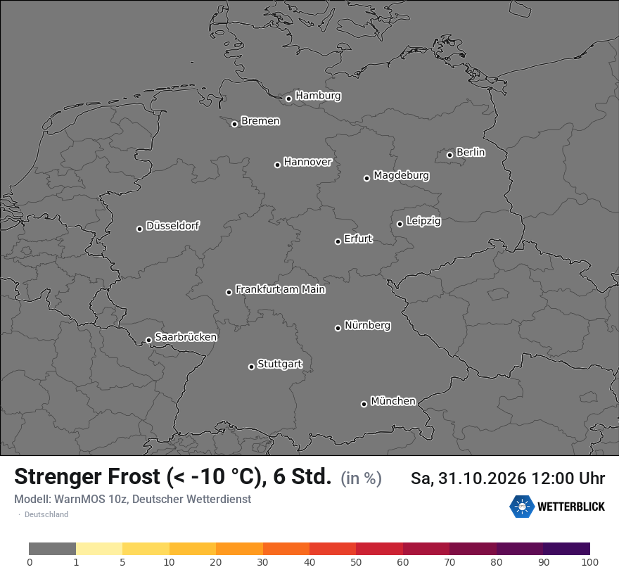Image resolution: width=619 pixels, height=584 pixels.
Task: Click the Nürnberg city marker dot
Action: click(338, 328)
